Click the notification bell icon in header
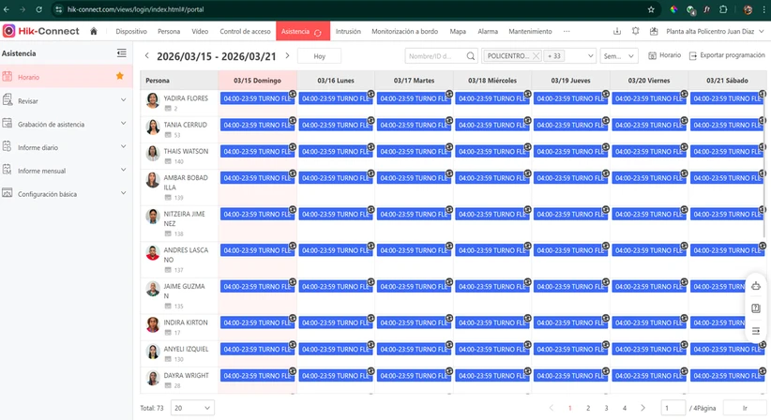771x420 pixels. point(635,31)
